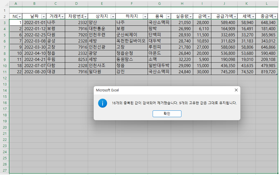Click 공급가액 cell 745,200

(224, 72)
